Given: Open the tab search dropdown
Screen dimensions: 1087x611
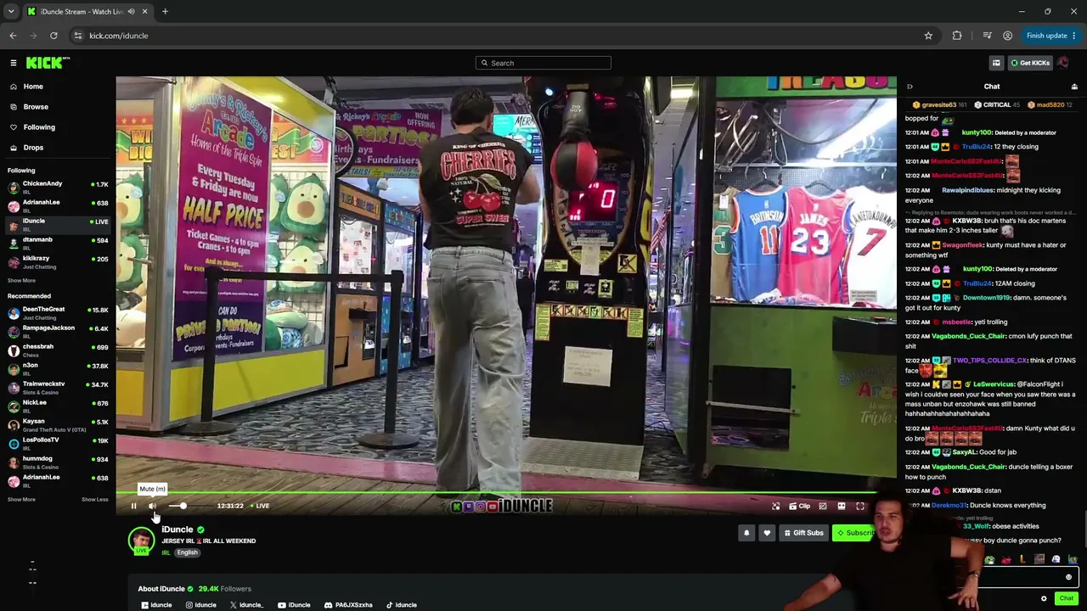Looking at the screenshot, I should coord(11,12).
